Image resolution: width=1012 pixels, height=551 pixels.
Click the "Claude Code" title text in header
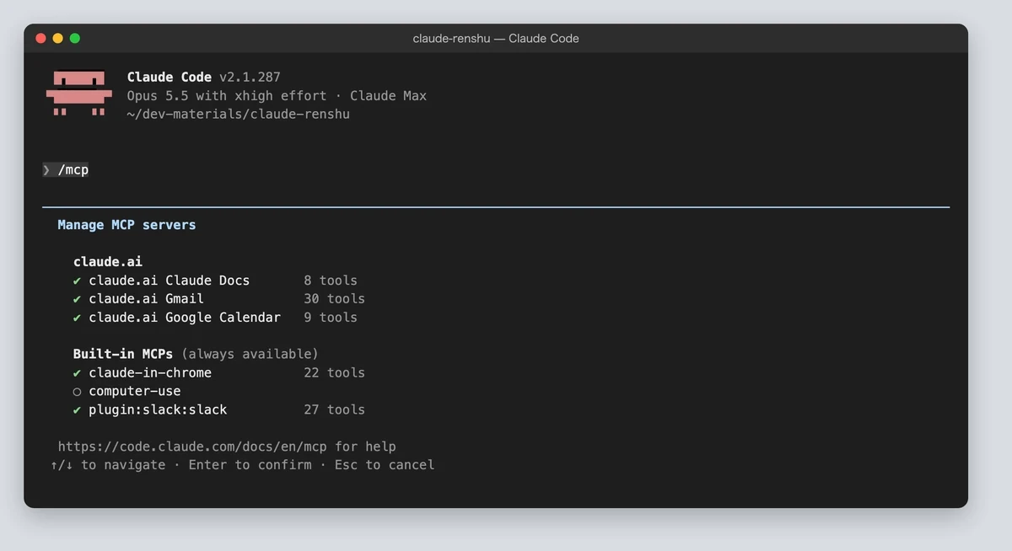coord(170,78)
